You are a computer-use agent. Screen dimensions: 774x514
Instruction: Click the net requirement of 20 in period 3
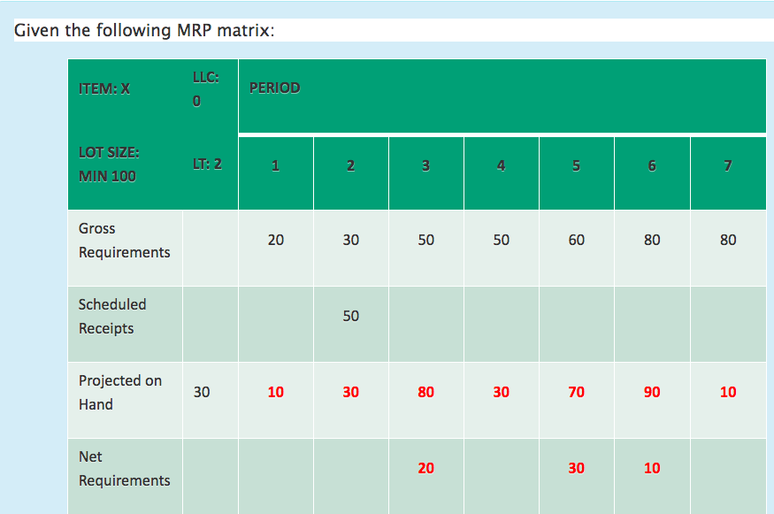[x=425, y=468]
